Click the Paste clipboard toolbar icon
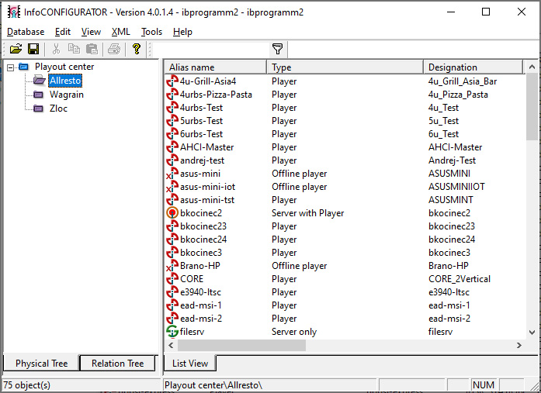The height and width of the screenshot is (393, 541). pos(92,49)
